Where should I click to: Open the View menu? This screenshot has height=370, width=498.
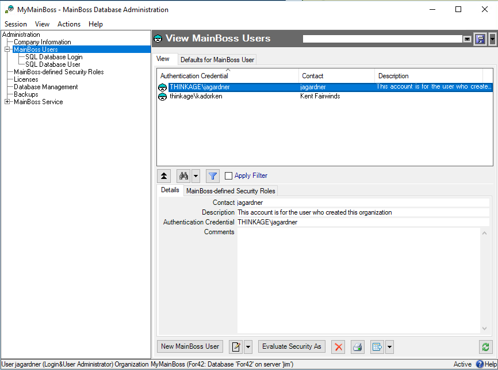[x=42, y=24]
